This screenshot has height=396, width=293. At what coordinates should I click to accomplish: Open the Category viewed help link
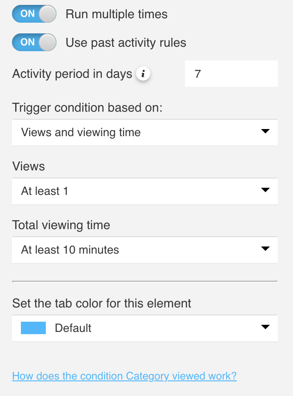pyautogui.click(x=124, y=376)
